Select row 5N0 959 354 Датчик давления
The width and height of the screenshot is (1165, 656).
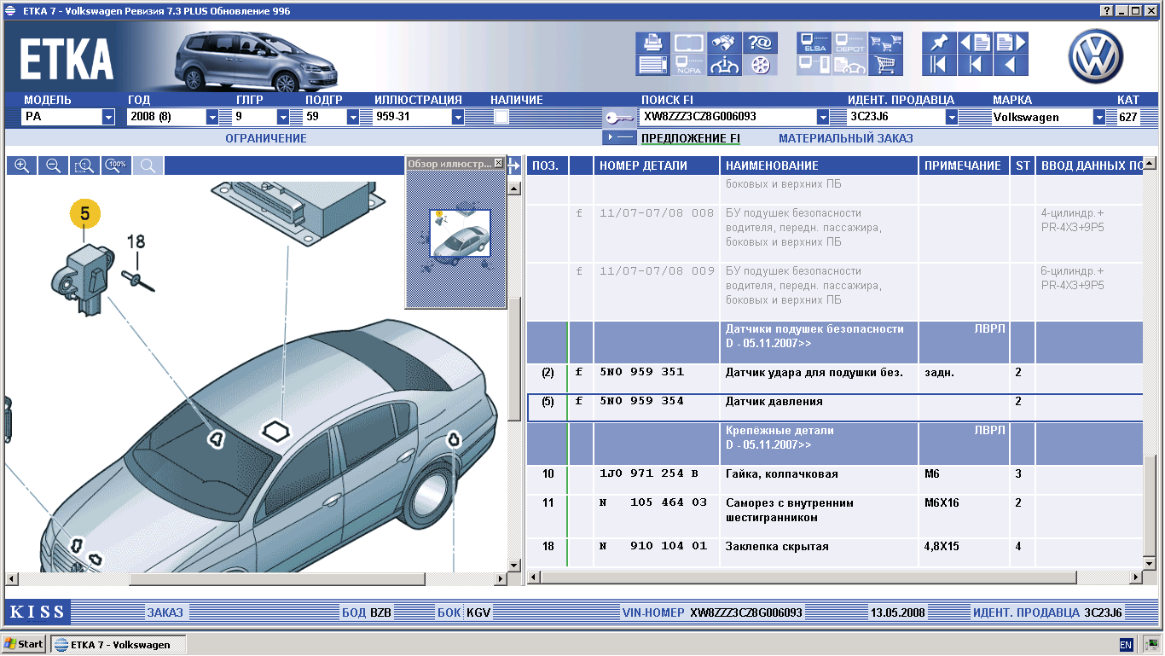coord(835,407)
